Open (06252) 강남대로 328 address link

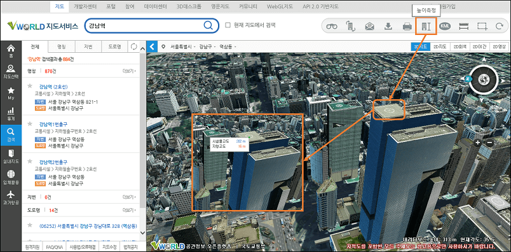(88, 225)
